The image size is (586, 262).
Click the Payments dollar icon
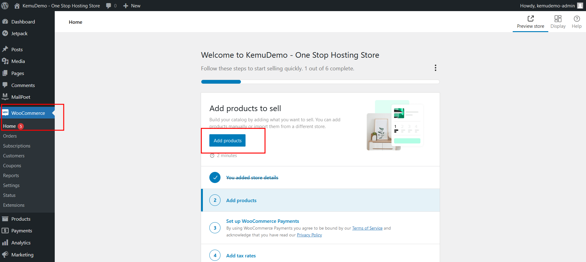coord(5,231)
